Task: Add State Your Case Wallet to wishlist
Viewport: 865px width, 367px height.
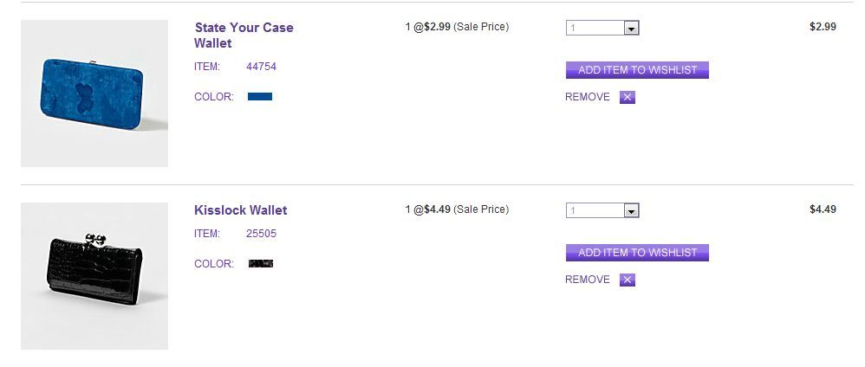Action: 637,70
